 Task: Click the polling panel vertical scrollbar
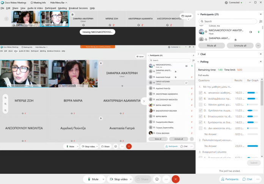point(262,98)
